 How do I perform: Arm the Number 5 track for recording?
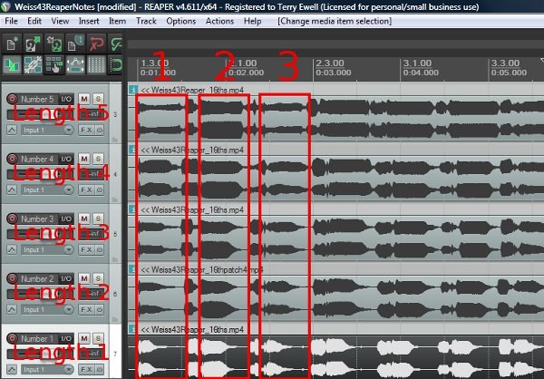point(12,99)
